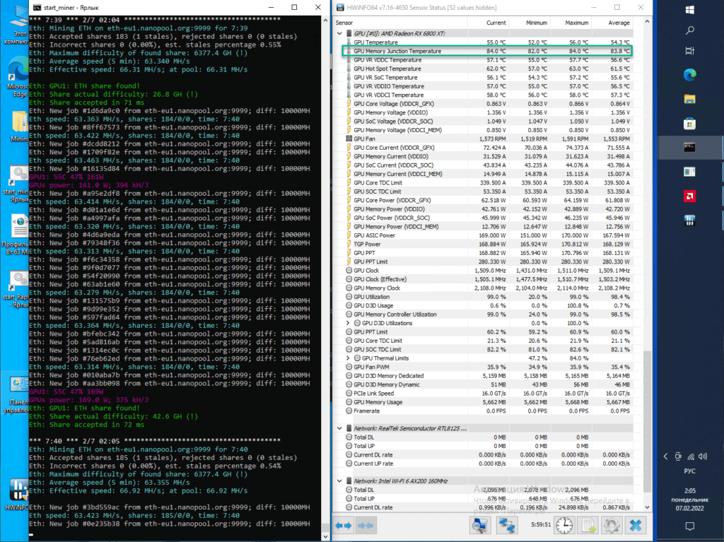Select the HWiNFO desktop shortcut
Viewport: 724px width, 542px height.
[18, 495]
